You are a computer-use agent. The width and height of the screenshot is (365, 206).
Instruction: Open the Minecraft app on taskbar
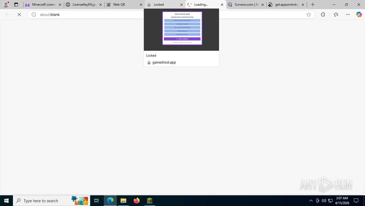(x=150, y=201)
